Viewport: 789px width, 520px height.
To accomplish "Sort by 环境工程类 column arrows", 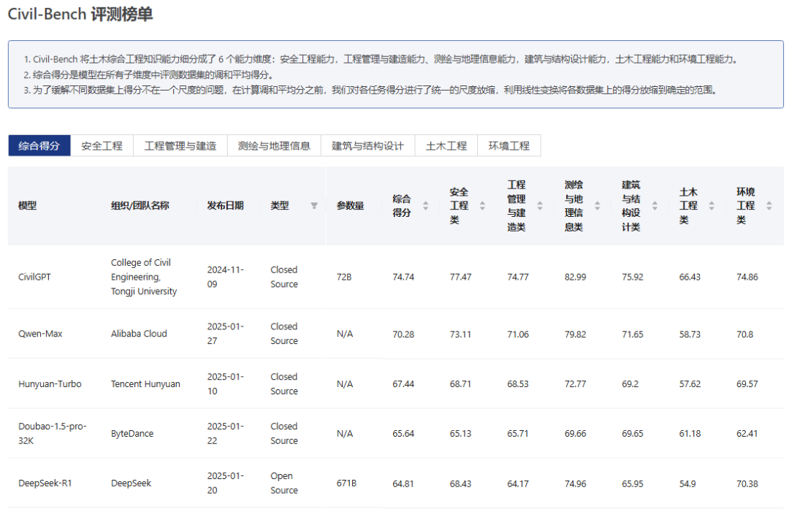I will [x=769, y=206].
